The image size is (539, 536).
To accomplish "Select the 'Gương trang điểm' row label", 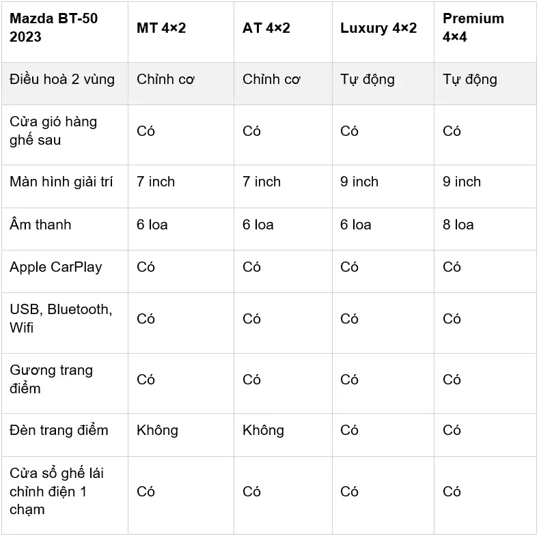I will [51, 380].
